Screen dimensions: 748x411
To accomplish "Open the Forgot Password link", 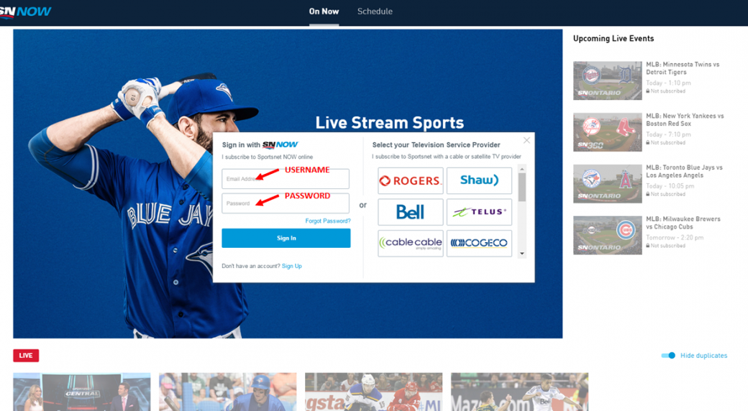I will tap(327, 221).
